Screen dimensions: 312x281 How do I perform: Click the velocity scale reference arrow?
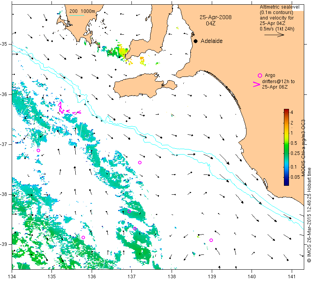[x=274, y=35]
